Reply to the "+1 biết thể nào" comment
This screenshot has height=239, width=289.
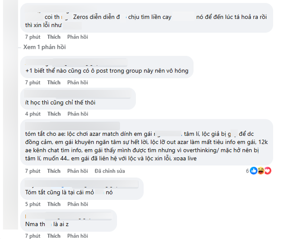click(x=77, y=83)
